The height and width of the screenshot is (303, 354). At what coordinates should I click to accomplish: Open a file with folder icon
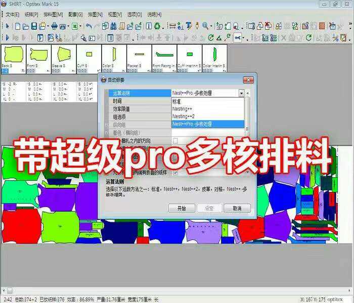pos(26,26)
